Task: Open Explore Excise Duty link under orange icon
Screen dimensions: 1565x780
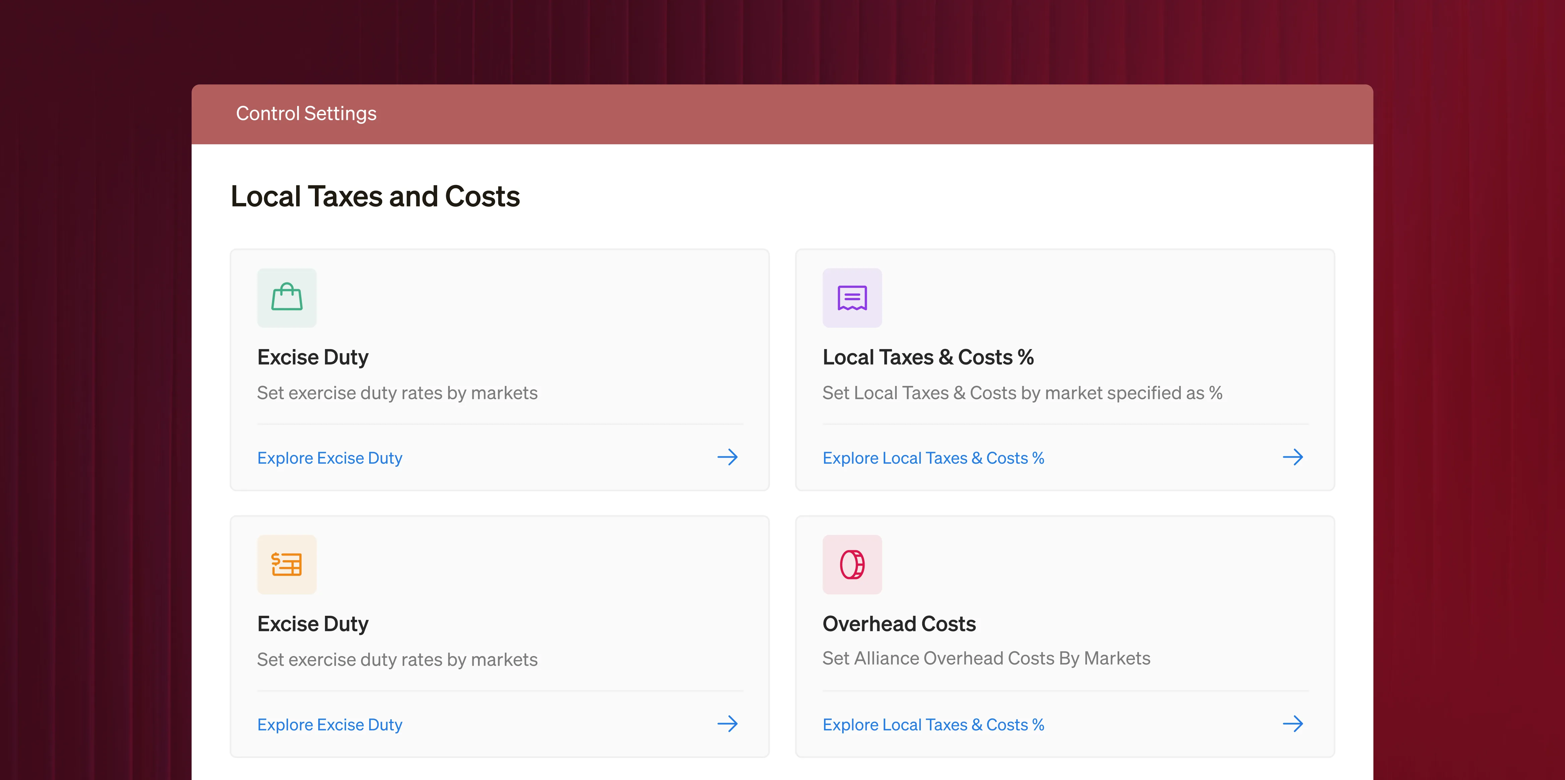Action: coord(329,725)
